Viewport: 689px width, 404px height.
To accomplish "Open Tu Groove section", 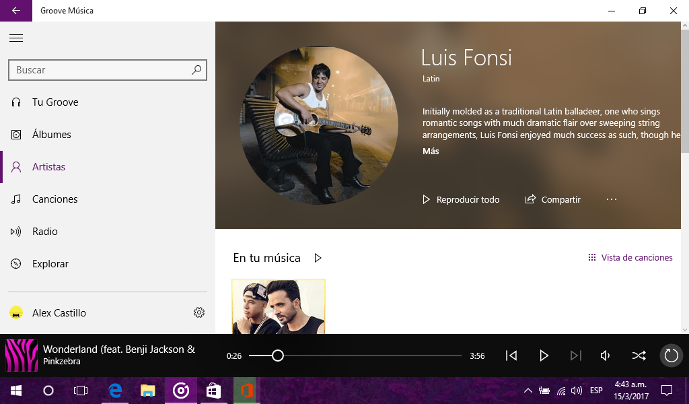I will [x=107, y=102].
